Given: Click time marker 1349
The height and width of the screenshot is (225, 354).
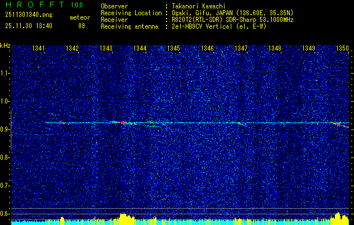Looking at the screenshot, I should (308, 48).
